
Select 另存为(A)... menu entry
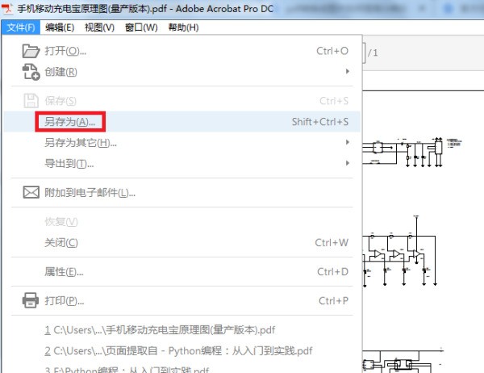(182, 122)
